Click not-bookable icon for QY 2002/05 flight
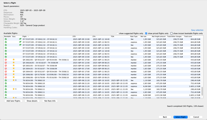The height and width of the screenshot is (120, 207). [6, 60]
